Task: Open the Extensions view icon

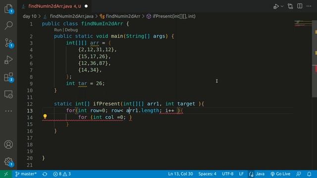Action: tap(8, 77)
